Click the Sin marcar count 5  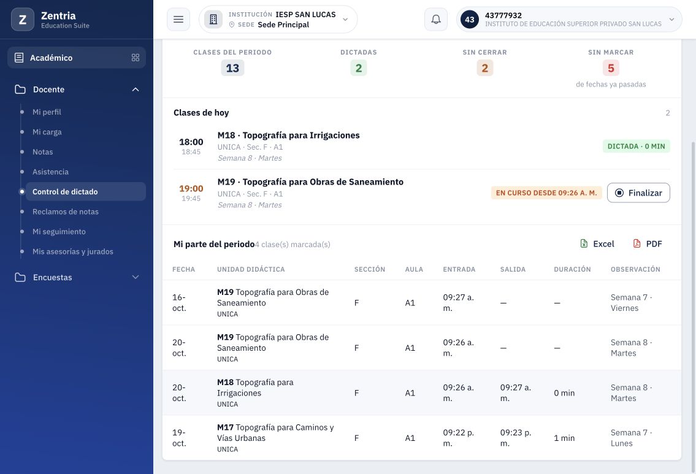point(611,68)
